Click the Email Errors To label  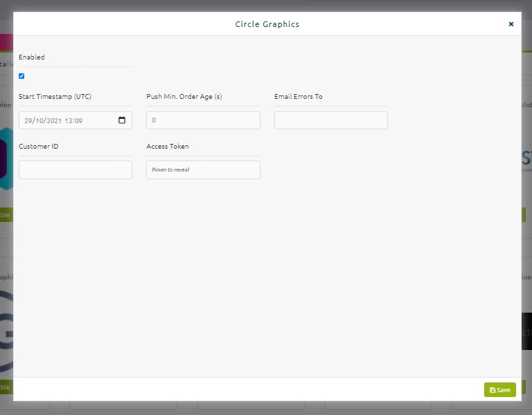[299, 97]
